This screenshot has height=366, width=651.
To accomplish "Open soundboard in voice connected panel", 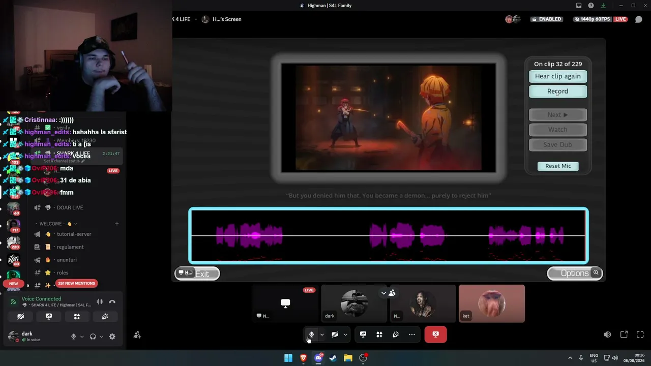I will [x=105, y=317].
